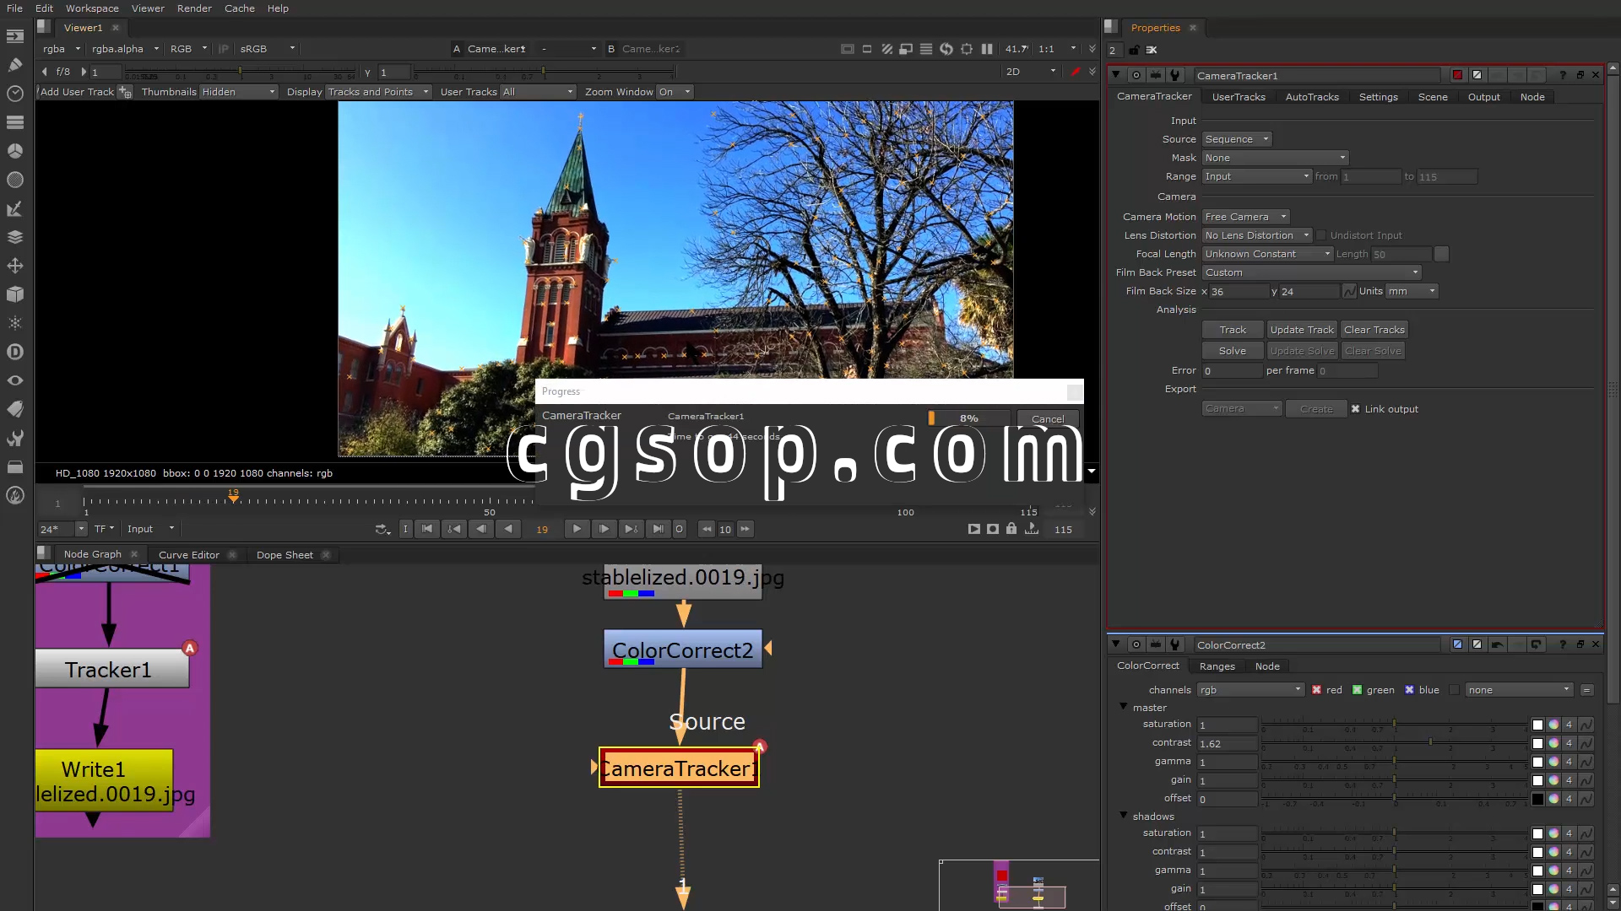Screen dimensions: 1621x911
Task: Open the 3D cube nodes icon
Action: (x=14, y=294)
